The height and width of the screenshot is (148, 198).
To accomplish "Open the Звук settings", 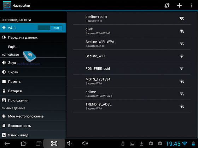I will point(33,63).
